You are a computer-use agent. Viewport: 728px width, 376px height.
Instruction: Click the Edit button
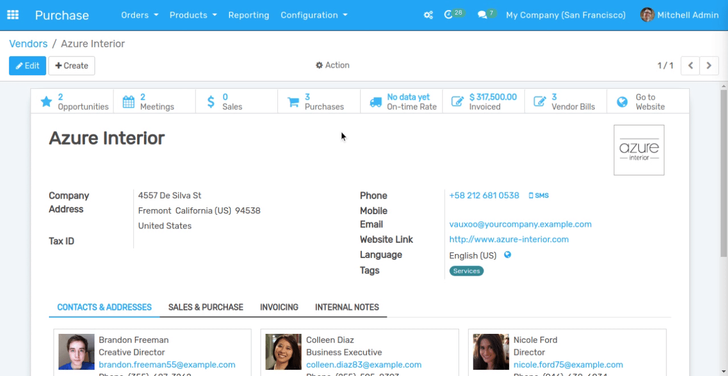click(x=27, y=66)
